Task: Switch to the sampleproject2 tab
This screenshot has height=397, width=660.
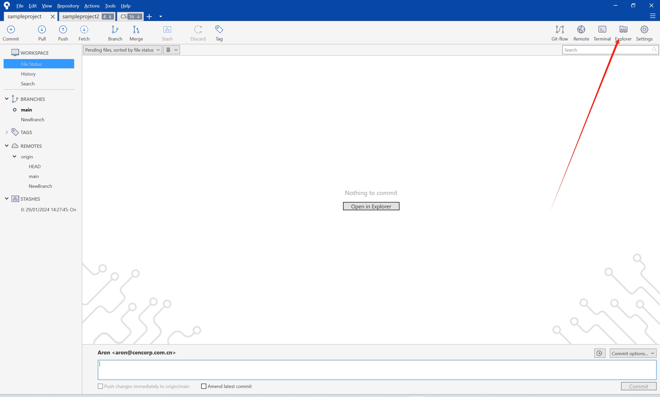Action: (x=81, y=16)
